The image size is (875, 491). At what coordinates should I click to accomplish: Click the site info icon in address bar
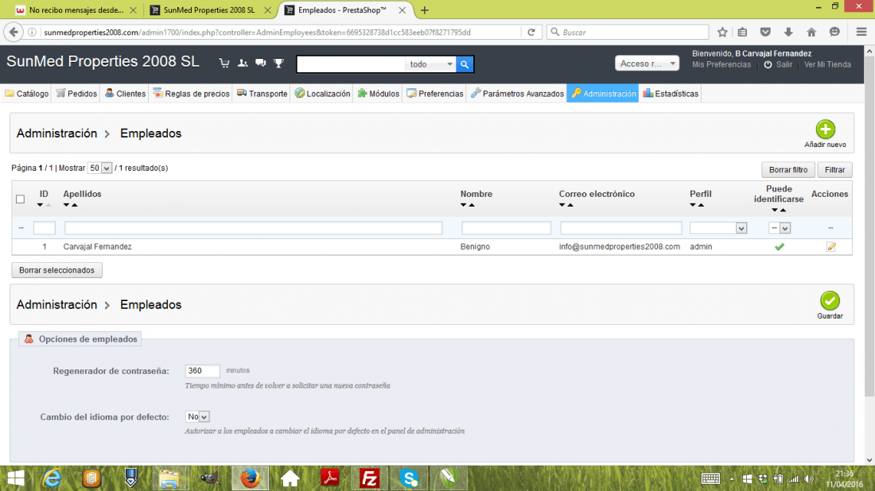tap(33, 33)
